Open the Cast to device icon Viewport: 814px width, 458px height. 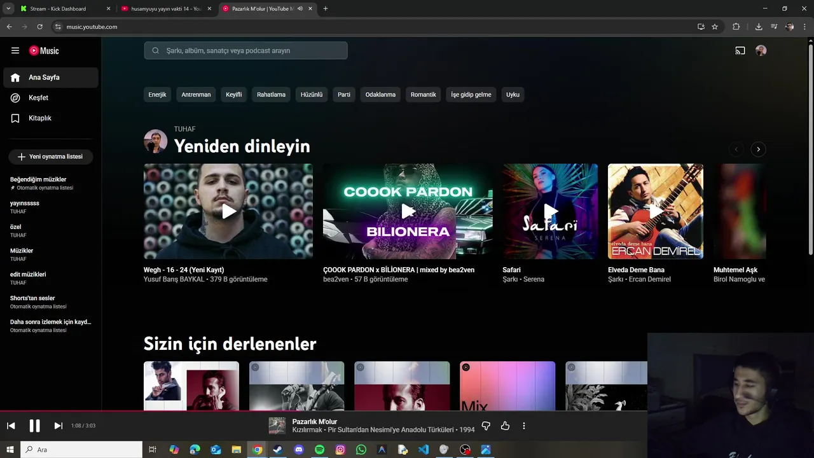point(740,51)
